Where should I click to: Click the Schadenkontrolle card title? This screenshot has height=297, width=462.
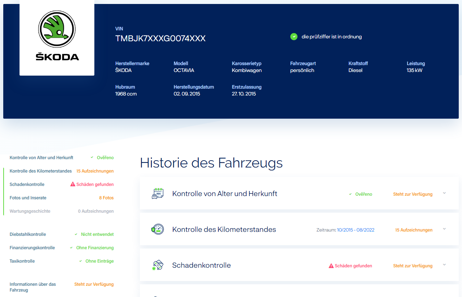[x=202, y=265]
